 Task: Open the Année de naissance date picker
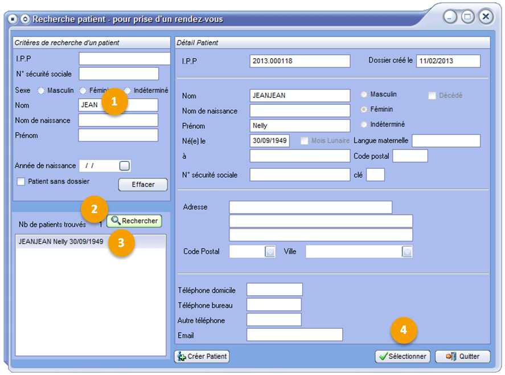[125, 166]
